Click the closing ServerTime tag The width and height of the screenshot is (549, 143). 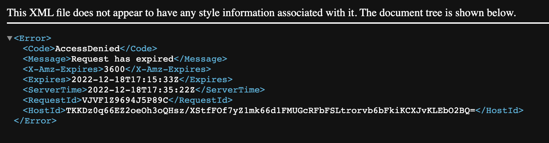(230, 90)
